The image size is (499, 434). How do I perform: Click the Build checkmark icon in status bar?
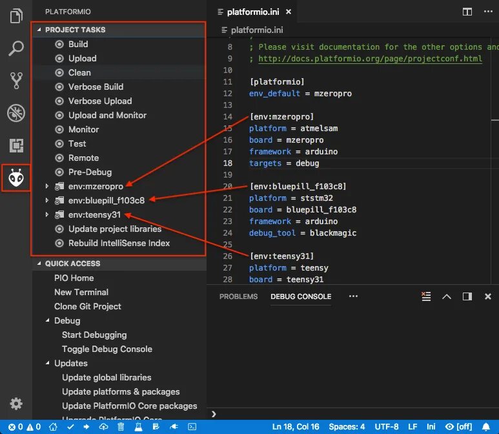(70, 427)
